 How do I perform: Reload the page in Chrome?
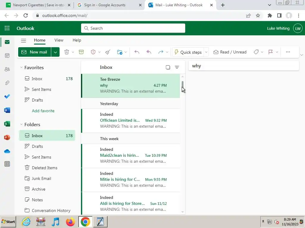(26, 15)
